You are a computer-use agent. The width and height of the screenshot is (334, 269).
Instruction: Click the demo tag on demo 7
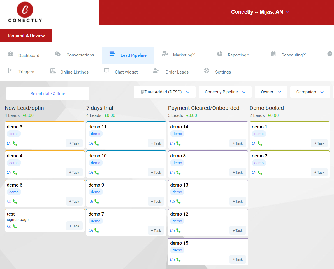pyautogui.click(x=96, y=221)
